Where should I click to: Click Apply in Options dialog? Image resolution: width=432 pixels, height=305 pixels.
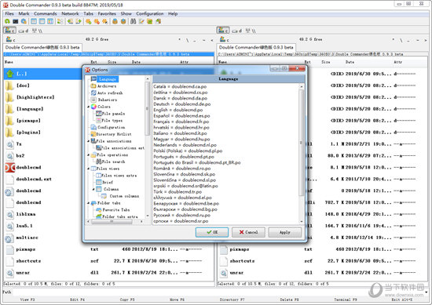284,232
